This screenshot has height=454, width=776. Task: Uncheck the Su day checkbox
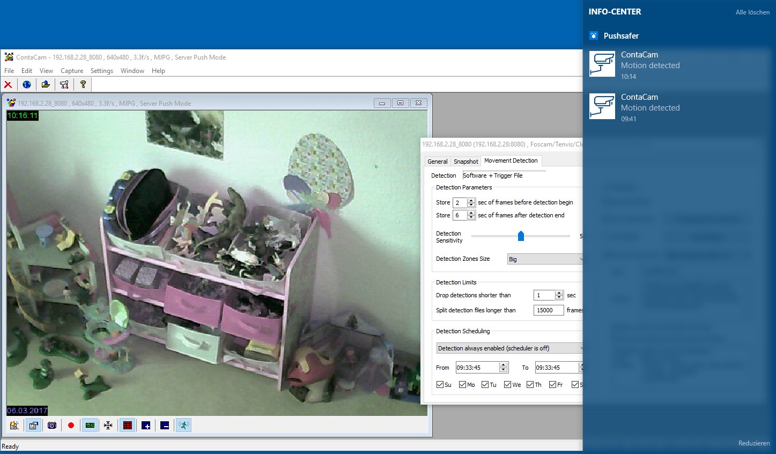pyautogui.click(x=440, y=384)
